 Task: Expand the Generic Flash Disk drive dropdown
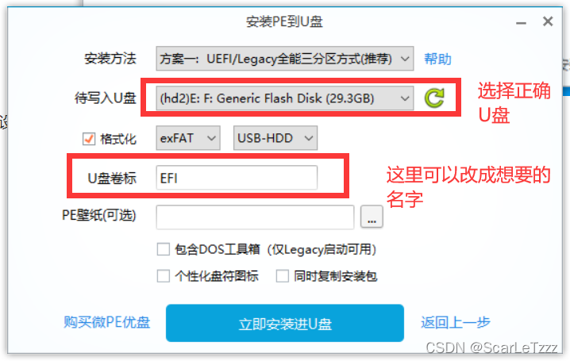tap(285, 98)
